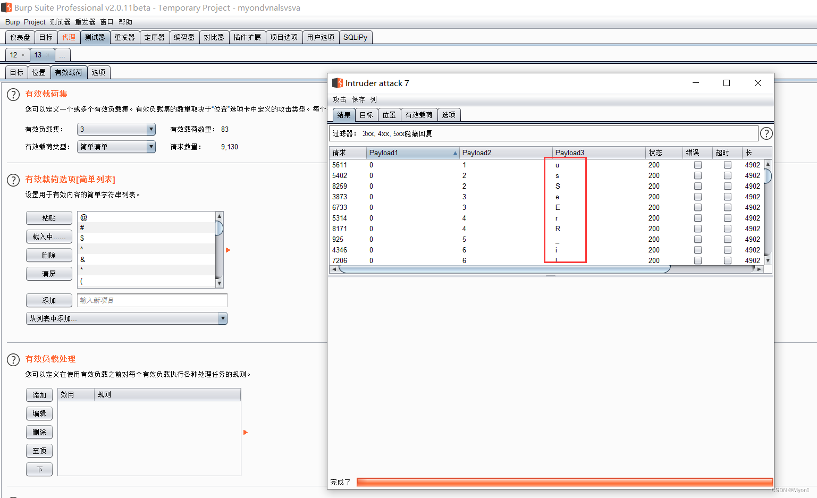Select the '@' item in the payload list

click(x=146, y=217)
